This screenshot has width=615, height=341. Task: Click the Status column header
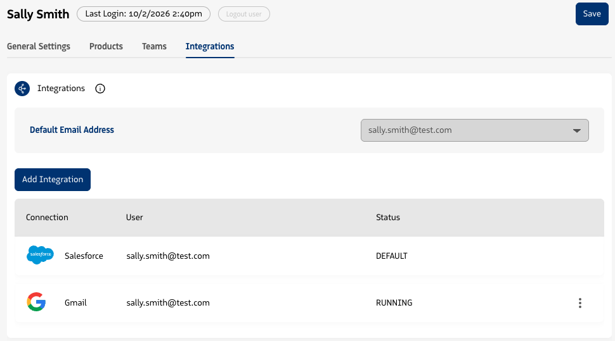click(388, 217)
